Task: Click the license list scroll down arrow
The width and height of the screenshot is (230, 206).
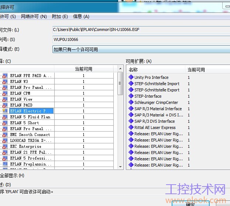Action: click(120, 167)
